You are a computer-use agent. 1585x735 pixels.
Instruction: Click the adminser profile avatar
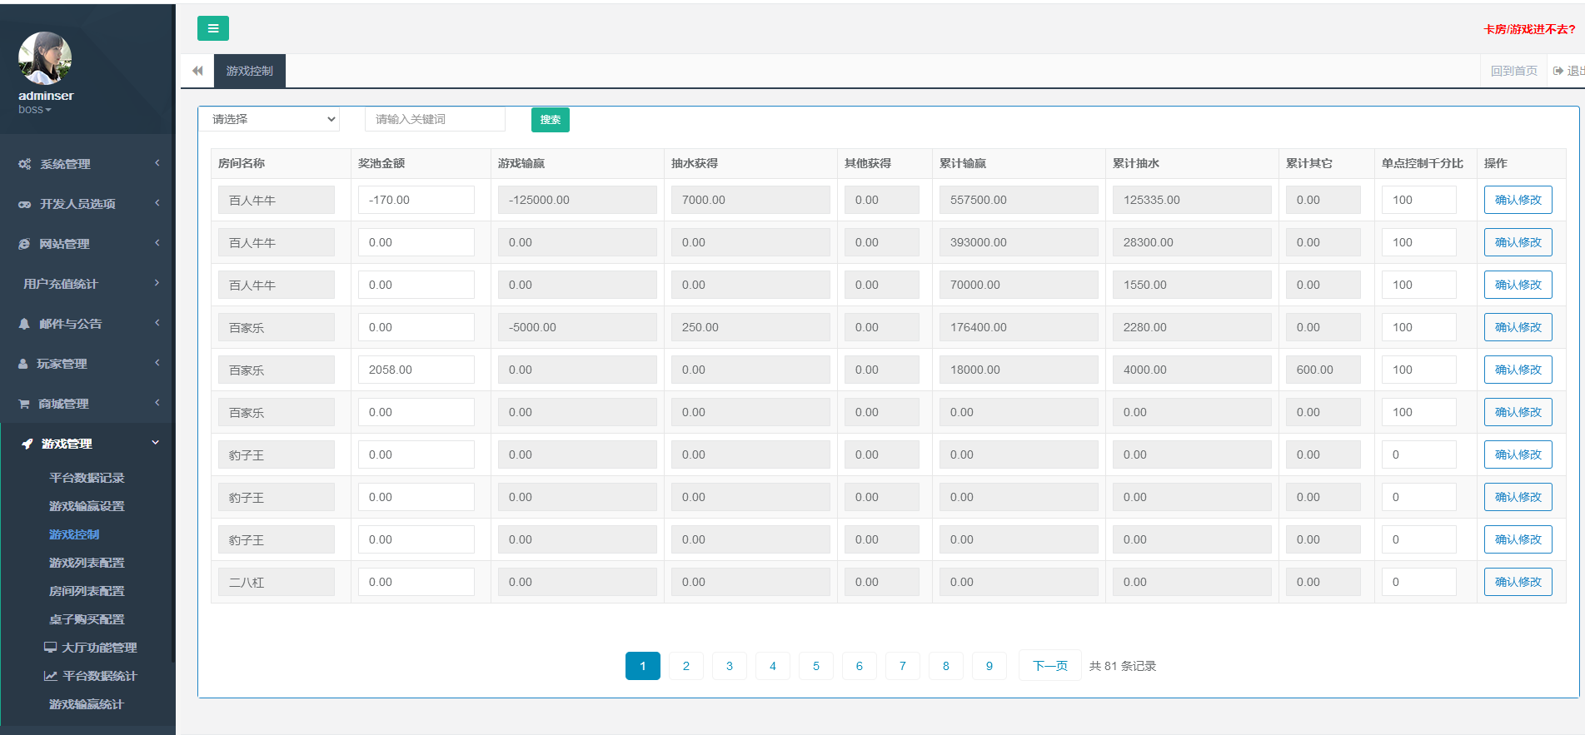click(45, 58)
